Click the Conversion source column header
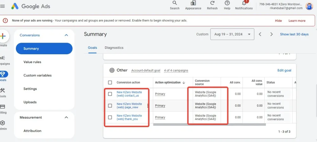Viewport: 317px width, 142px height. click(x=202, y=82)
